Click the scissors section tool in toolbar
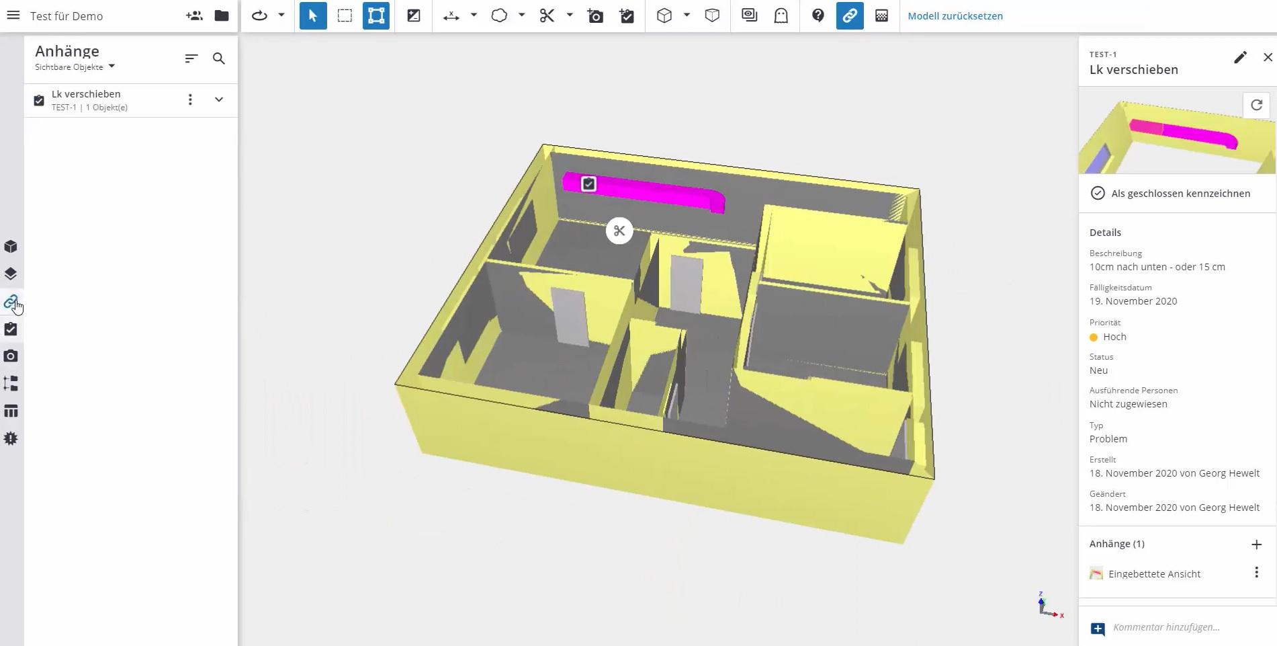The height and width of the screenshot is (646, 1277). click(547, 15)
